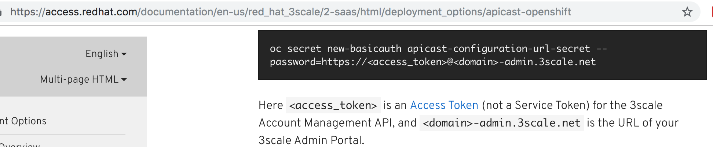This screenshot has width=713, height=147.
Task: Follow the Access Token hyperlink
Action: tap(444, 105)
